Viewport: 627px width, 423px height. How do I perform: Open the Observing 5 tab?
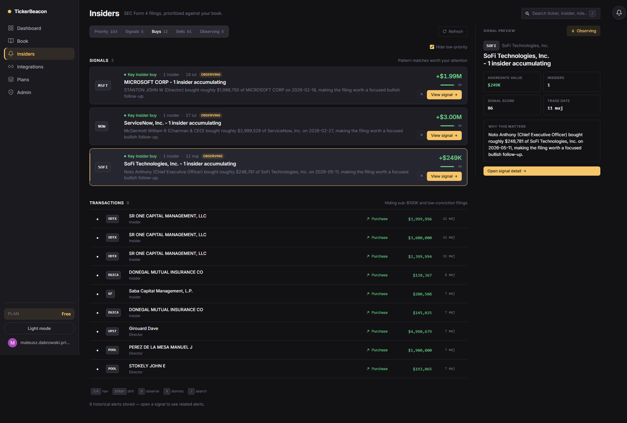[x=212, y=32]
